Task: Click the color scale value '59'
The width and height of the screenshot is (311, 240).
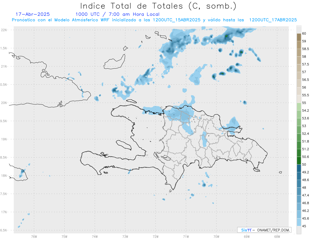Action: (x=304, y=41)
